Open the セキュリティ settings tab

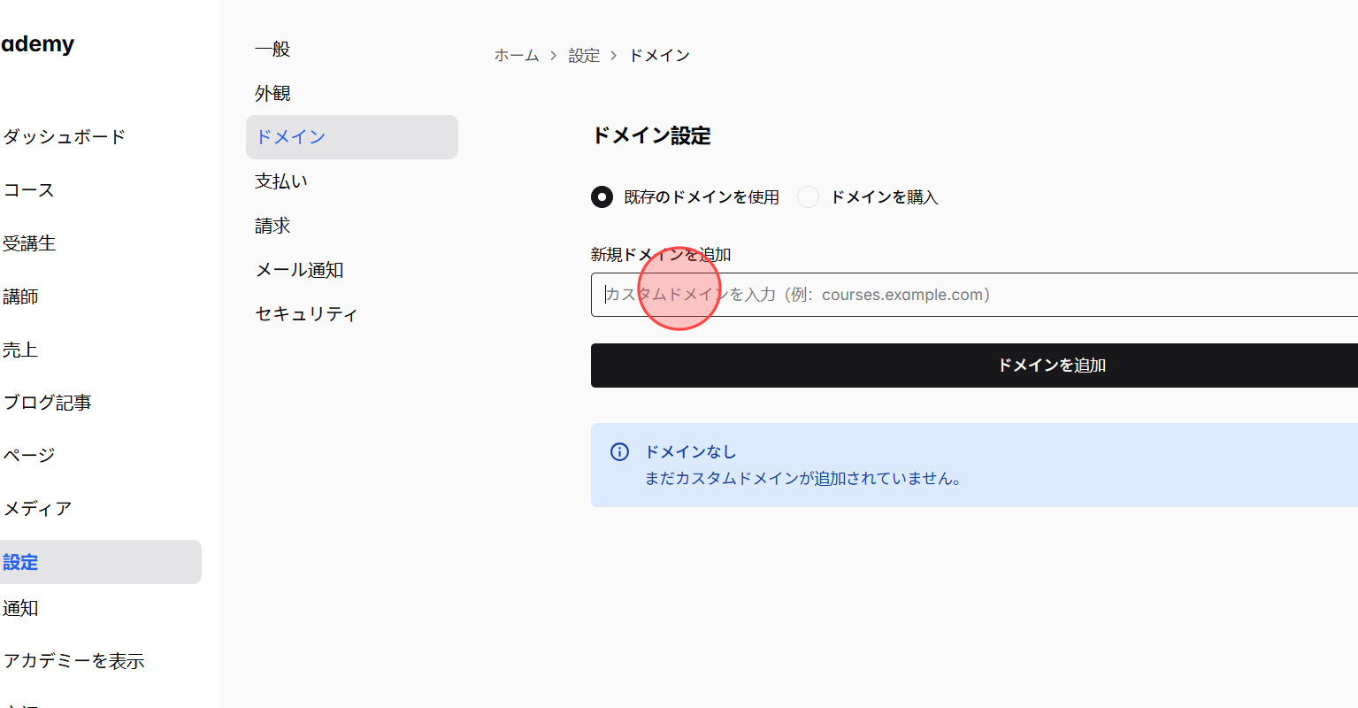click(305, 314)
